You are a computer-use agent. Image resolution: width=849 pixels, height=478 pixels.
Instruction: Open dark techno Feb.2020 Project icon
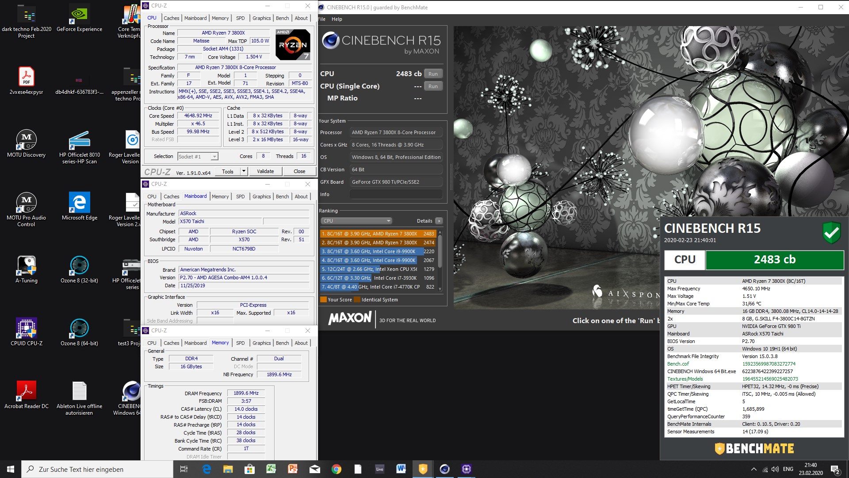tap(27, 21)
